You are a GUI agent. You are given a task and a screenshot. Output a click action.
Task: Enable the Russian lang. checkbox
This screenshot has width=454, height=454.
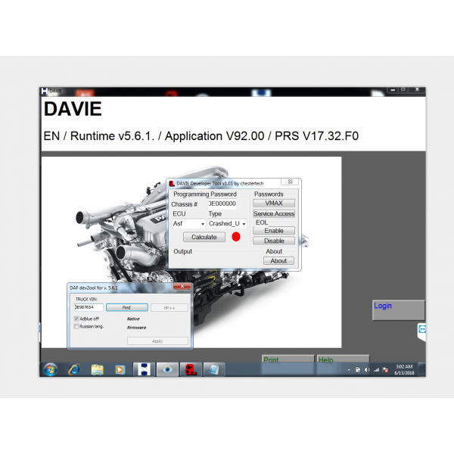[x=76, y=327]
